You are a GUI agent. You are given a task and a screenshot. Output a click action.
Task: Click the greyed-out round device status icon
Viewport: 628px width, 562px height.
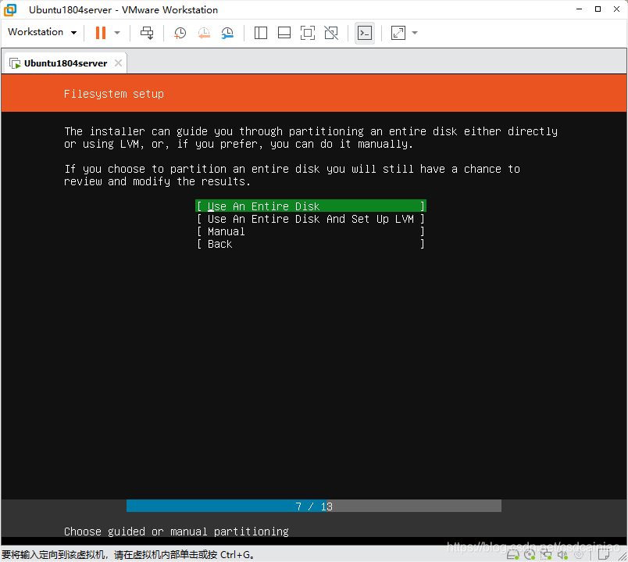(579, 555)
